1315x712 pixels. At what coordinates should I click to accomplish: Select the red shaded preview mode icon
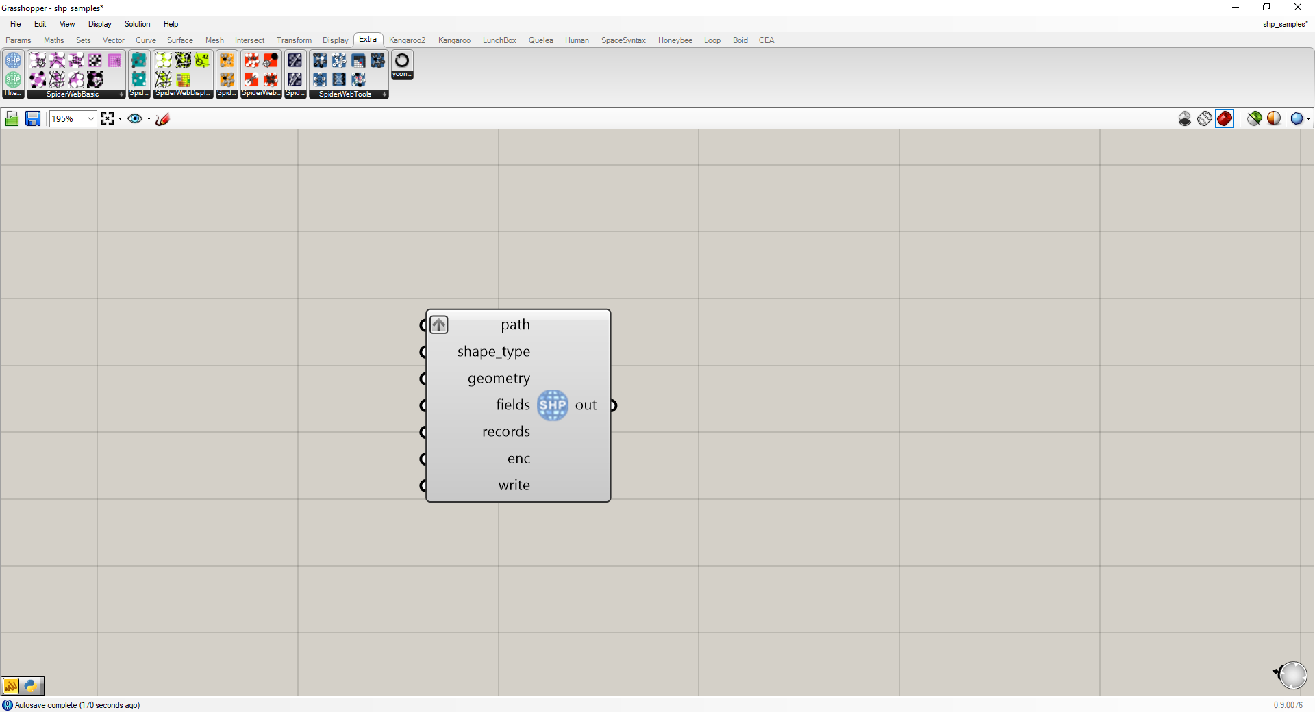click(x=1224, y=118)
